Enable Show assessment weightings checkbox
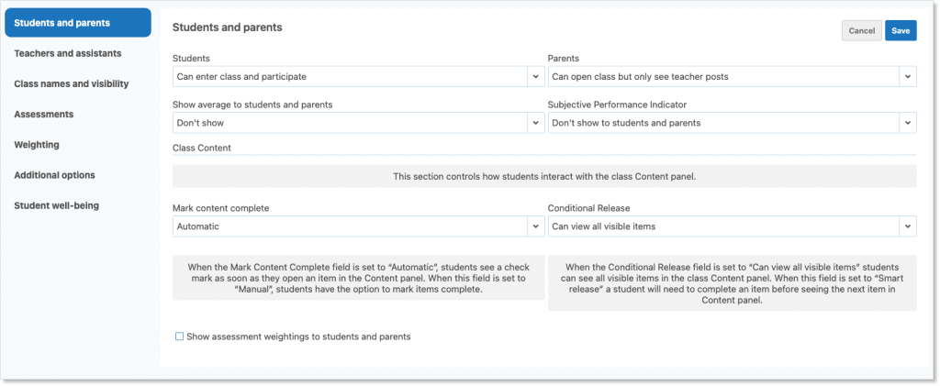Image resolution: width=940 pixels, height=386 pixels. 180,336
